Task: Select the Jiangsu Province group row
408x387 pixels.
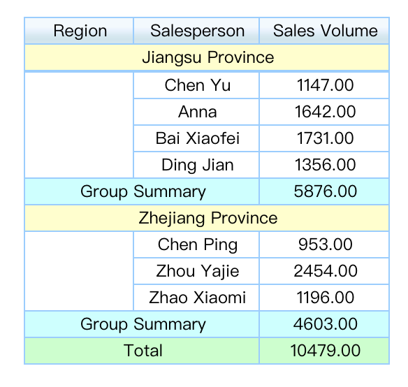Action: tap(207, 57)
